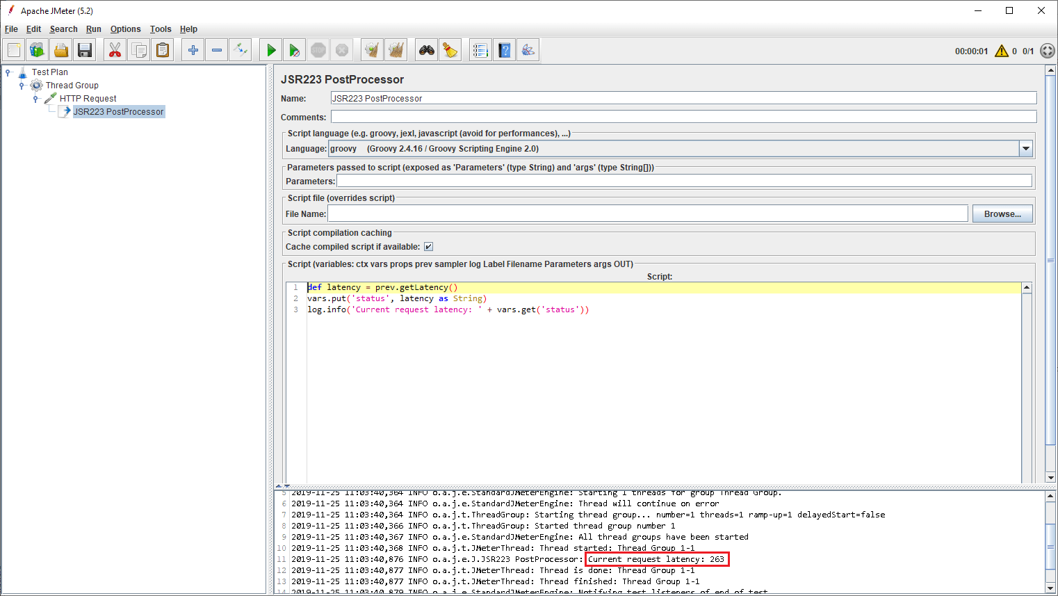The width and height of the screenshot is (1058, 596).
Task: Click the thread status indicator icon
Action: [1048, 51]
